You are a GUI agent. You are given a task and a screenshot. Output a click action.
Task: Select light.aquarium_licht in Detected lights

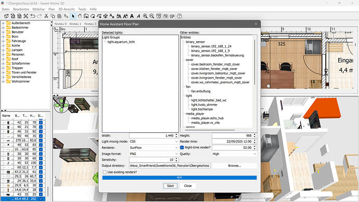point(121,42)
